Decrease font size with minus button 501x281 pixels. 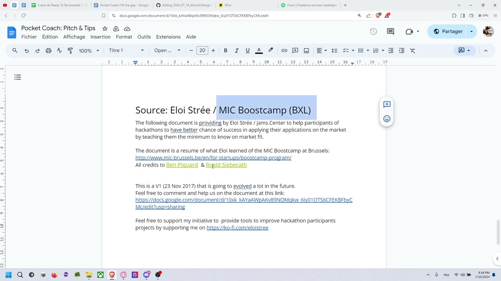(x=191, y=50)
